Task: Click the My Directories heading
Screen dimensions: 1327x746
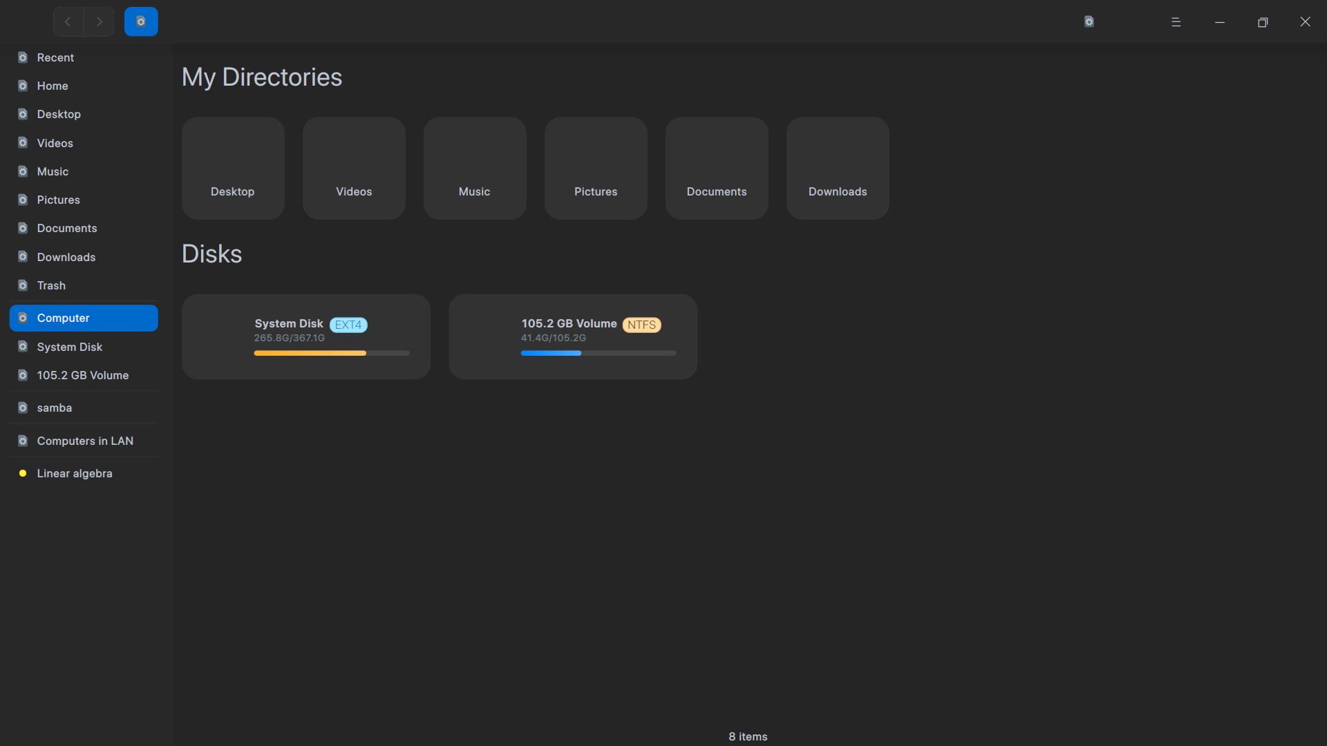Action: [262, 77]
